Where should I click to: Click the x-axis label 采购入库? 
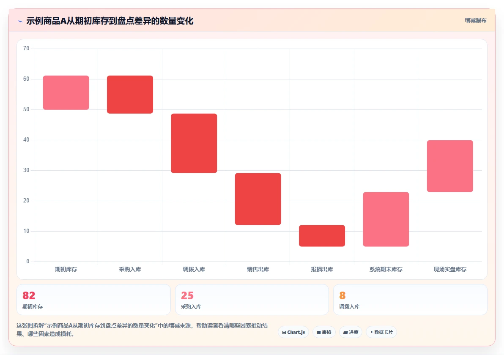tap(130, 269)
